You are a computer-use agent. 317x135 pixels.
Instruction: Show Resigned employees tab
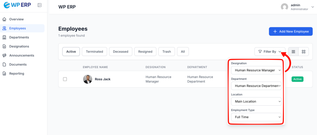[x=145, y=51]
